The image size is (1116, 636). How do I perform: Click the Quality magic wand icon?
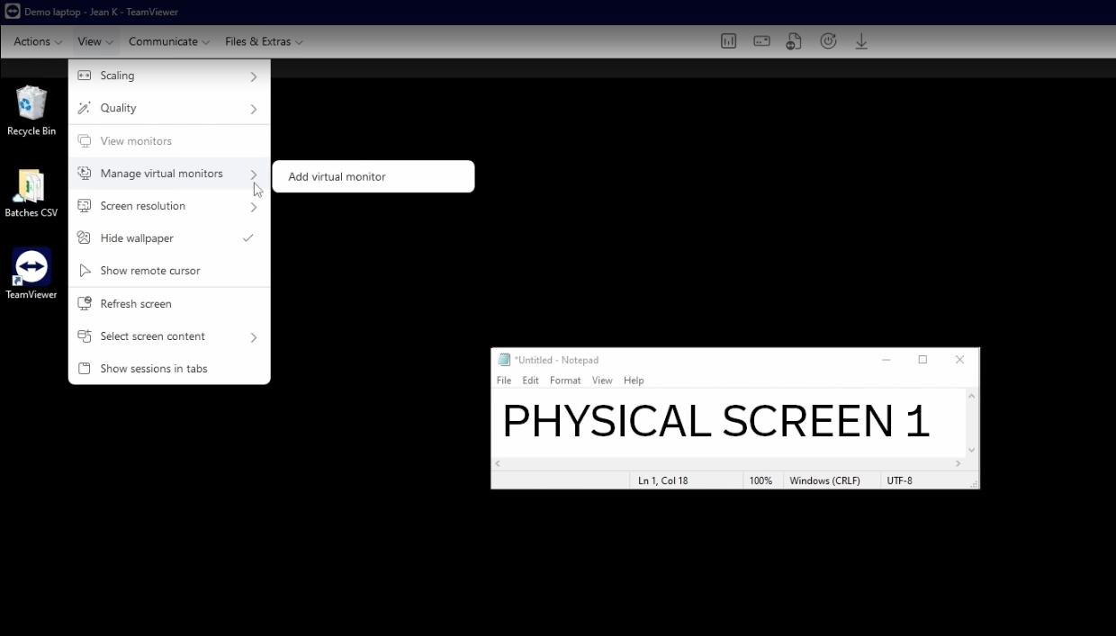point(85,108)
